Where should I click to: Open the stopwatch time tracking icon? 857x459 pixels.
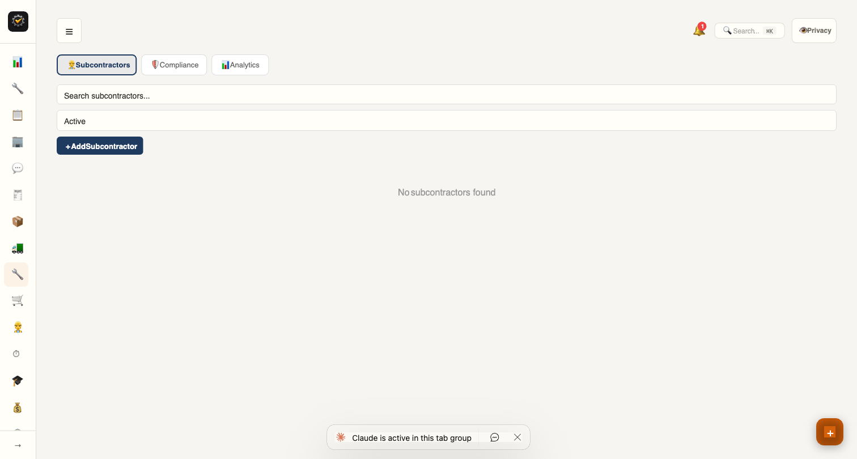(16, 354)
